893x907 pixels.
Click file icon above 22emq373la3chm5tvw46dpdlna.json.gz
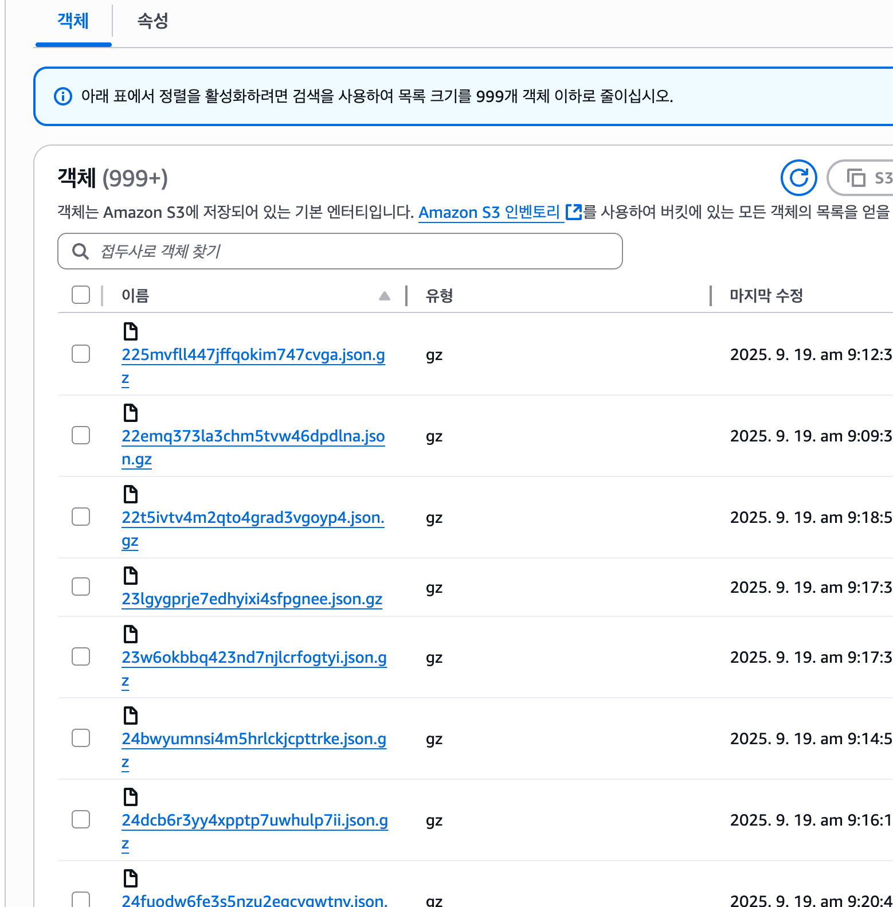pyautogui.click(x=131, y=413)
